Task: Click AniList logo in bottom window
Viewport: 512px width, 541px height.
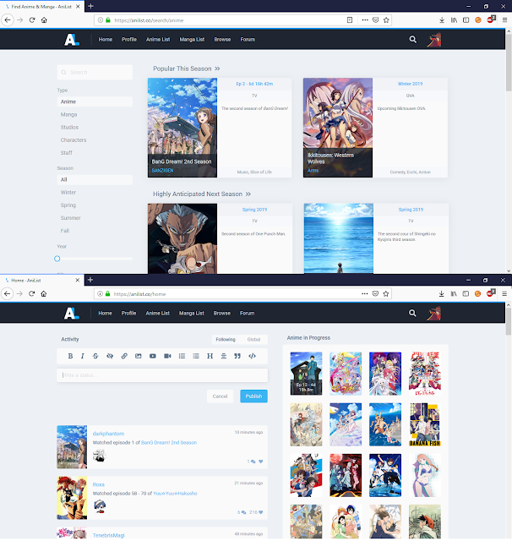Action: coord(71,313)
